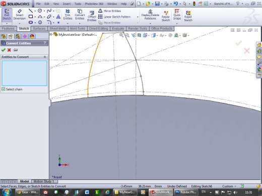Click Display/Delete Relations tool
The height and width of the screenshot is (196, 262).
pos(150,15)
